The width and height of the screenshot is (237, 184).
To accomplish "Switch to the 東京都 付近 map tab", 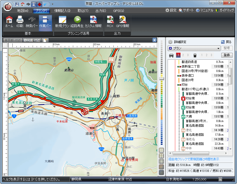I will 12,40.
